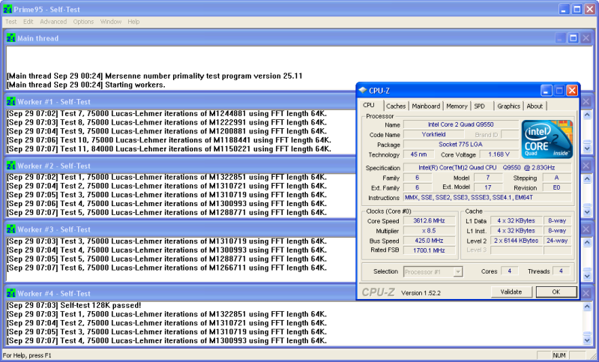Minimize the CPU-Z window
Screen dimensions: 599x362
(x=547, y=91)
